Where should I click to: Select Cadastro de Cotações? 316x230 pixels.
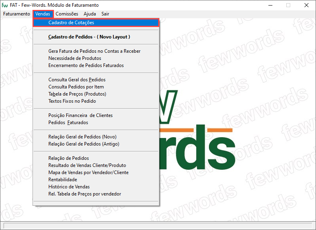tap(96, 23)
